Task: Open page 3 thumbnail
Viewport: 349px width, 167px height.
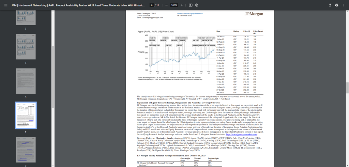Action: click(26, 18)
